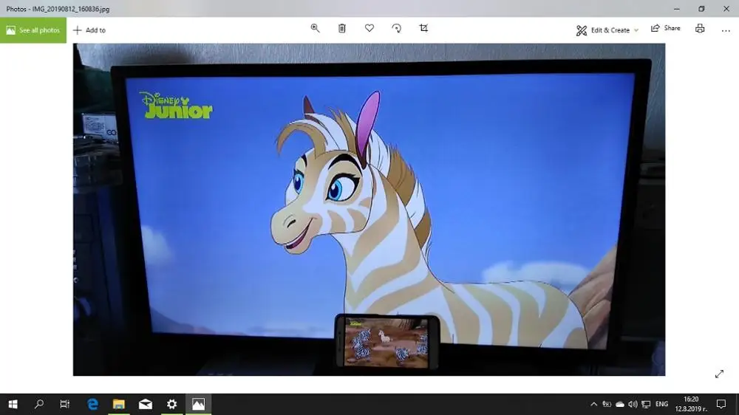Print the photo using printer icon
The image size is (739, 415).
[700, 28]
